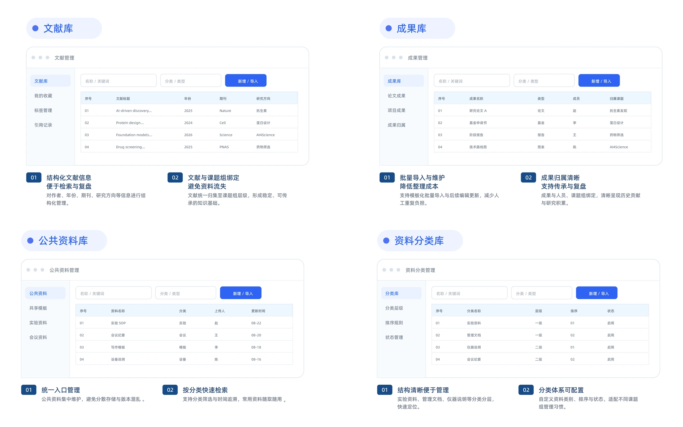Click Drug screening... title cell
This screenshot has width=683, height=427.
coord(130,147)
